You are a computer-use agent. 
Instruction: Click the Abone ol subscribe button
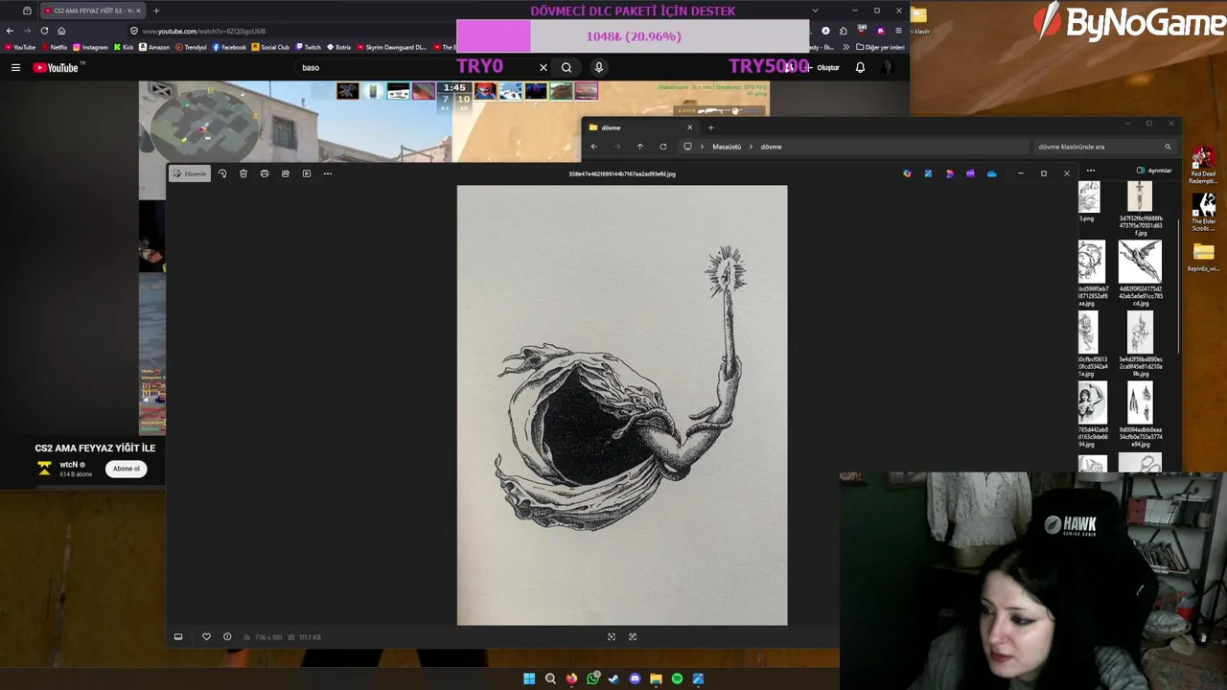tap(127, 469)
